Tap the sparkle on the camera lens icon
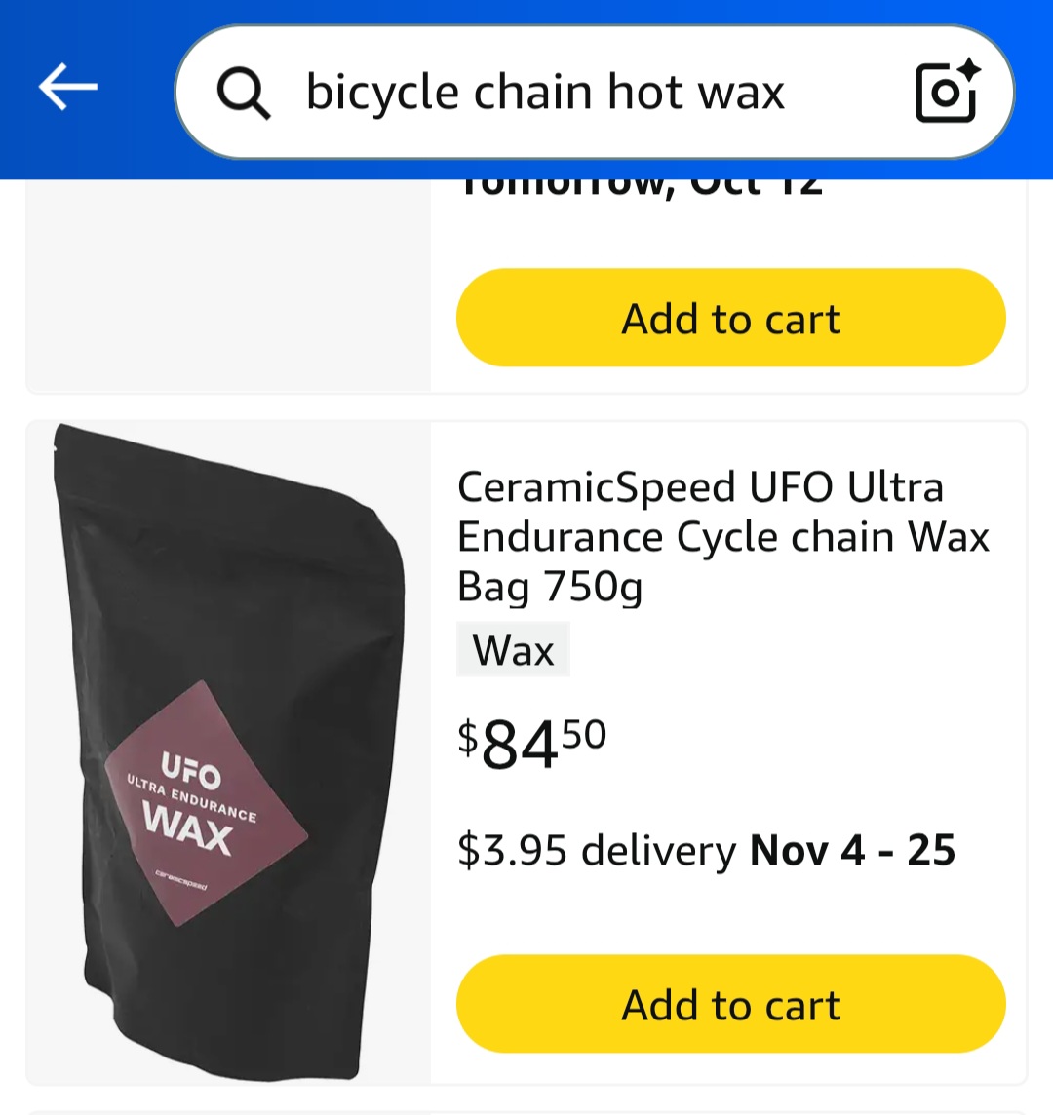The height and width of the screenshot is (1115, 1053). [968, 72]
